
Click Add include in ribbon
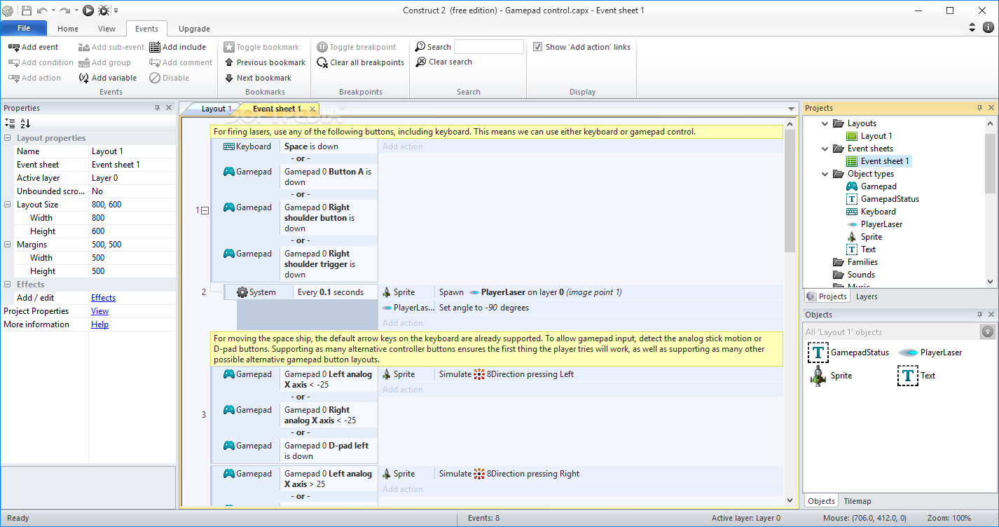click(177, 47)
